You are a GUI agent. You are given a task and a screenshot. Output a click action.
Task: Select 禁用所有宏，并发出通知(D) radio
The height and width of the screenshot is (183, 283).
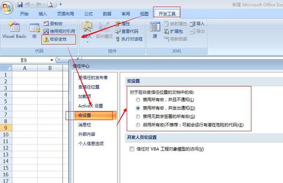click(138, 108)
